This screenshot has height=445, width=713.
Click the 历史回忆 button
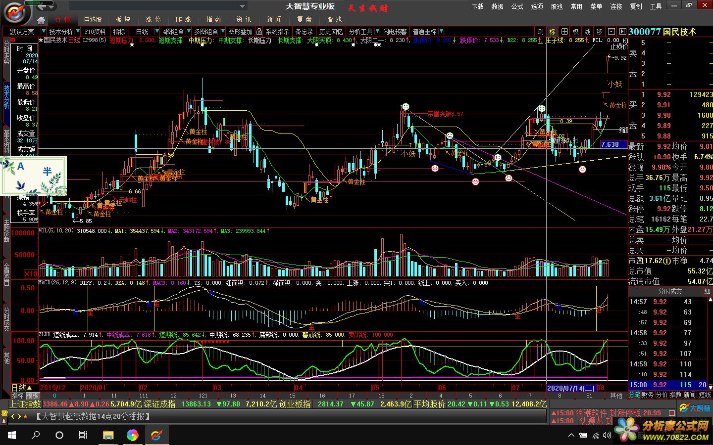pos(331,31)
